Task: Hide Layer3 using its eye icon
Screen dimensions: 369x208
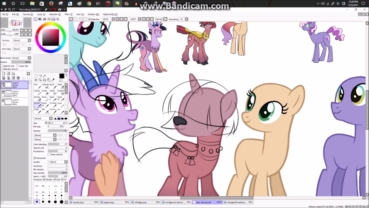Action: click(x=3, y=100)
